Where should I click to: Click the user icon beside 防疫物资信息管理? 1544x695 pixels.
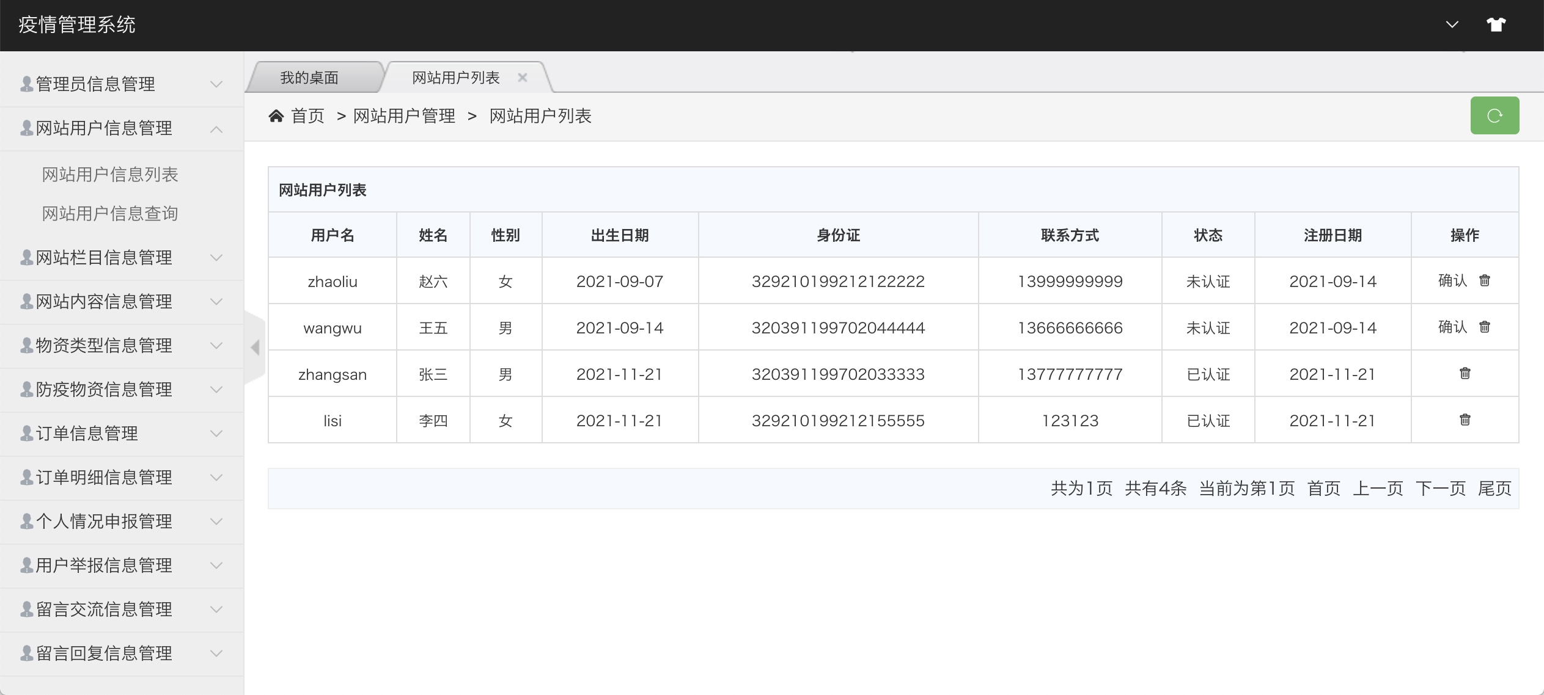(x=27, y=389)
